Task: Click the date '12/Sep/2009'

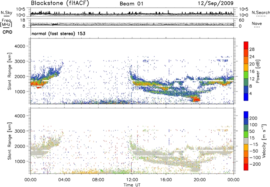Action: pyautogui.click(x=216, y=3)
